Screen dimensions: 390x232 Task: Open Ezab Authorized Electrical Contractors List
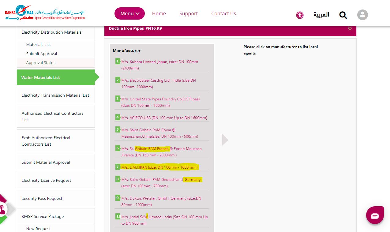pos(56,141)
